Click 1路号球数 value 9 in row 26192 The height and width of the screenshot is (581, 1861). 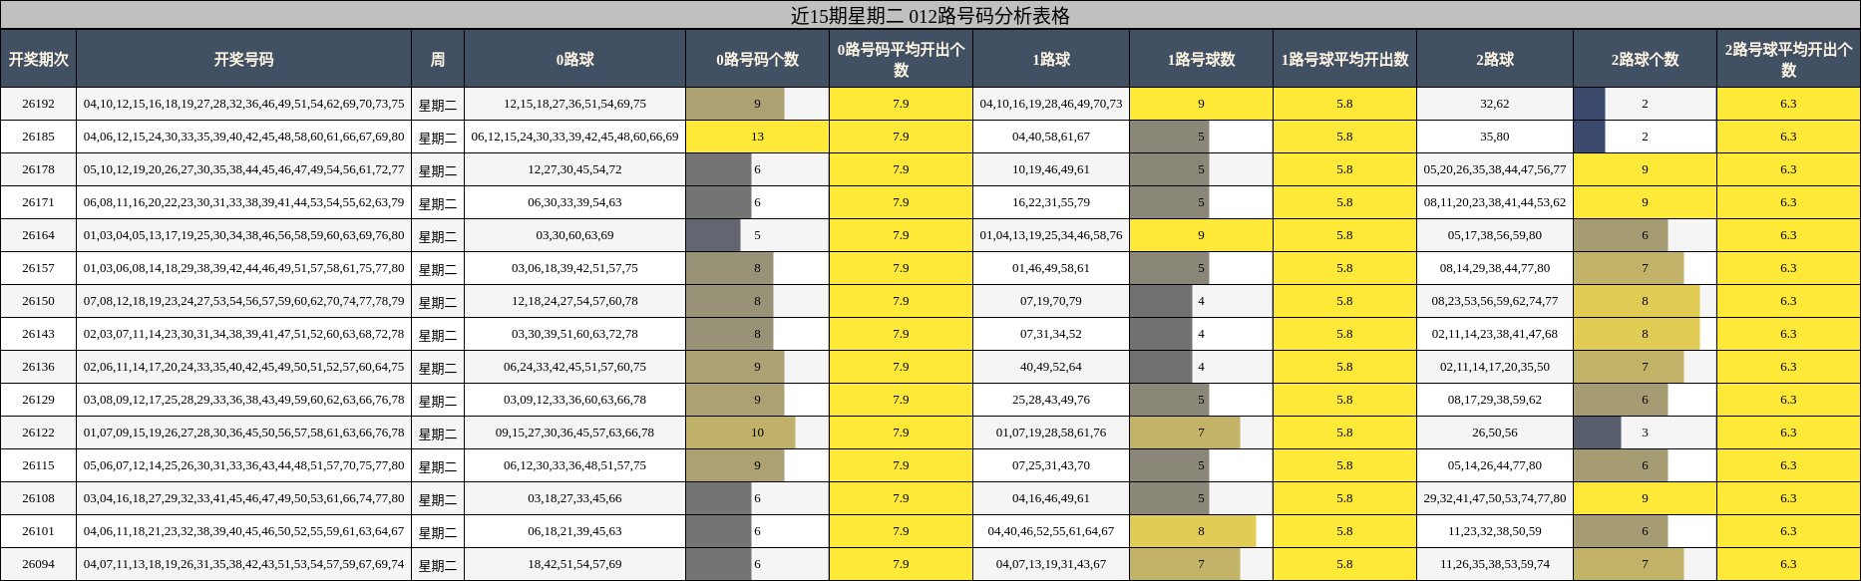point(1201,104)
